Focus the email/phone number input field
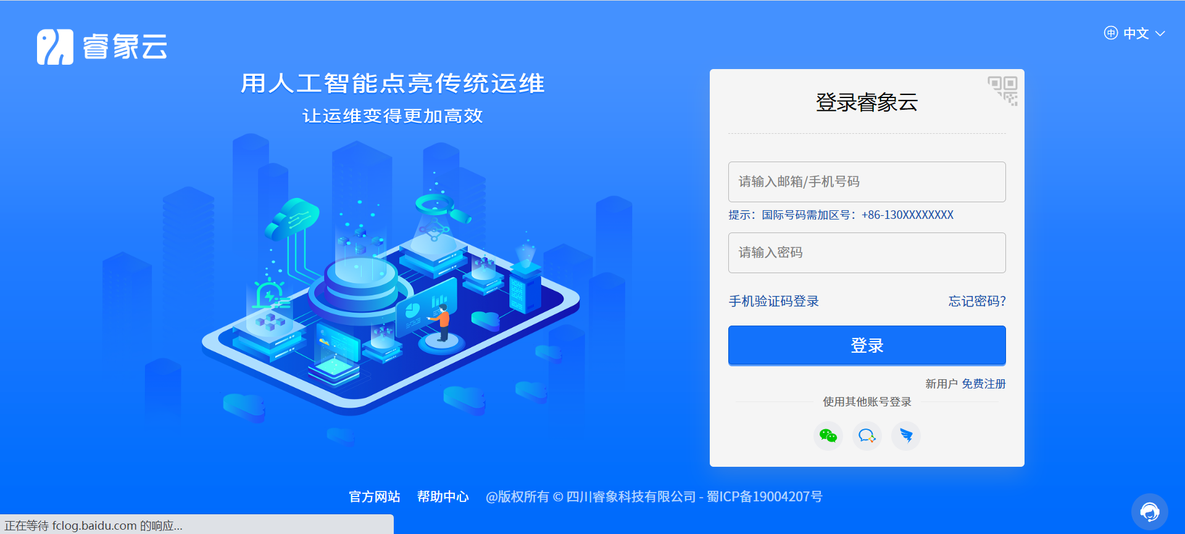1185x534 pixels. click(x=867, y=182)
